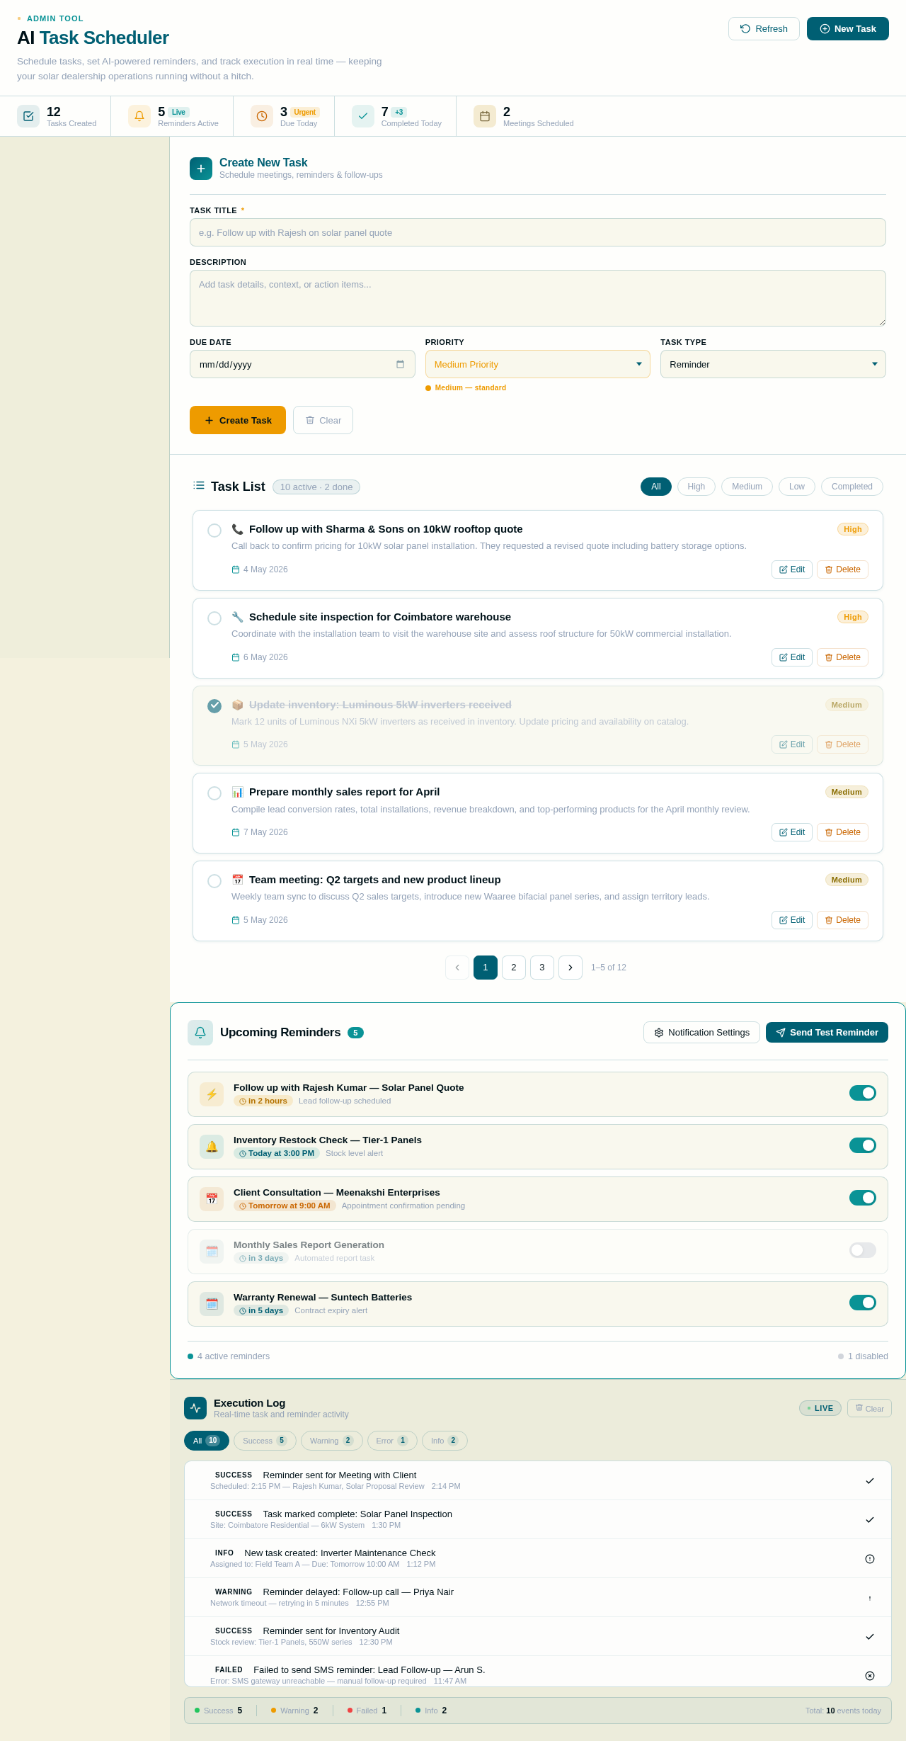
Task: Click calendar icon on Warranty Renewal reminder
Action: coord(212,1304)
